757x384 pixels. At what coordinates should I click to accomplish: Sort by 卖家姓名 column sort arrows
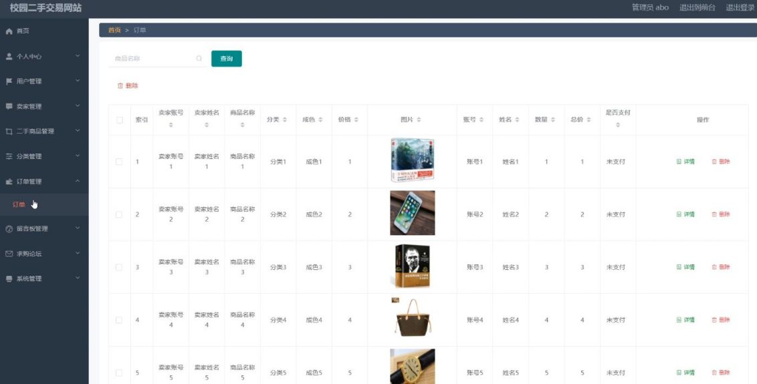207,125
